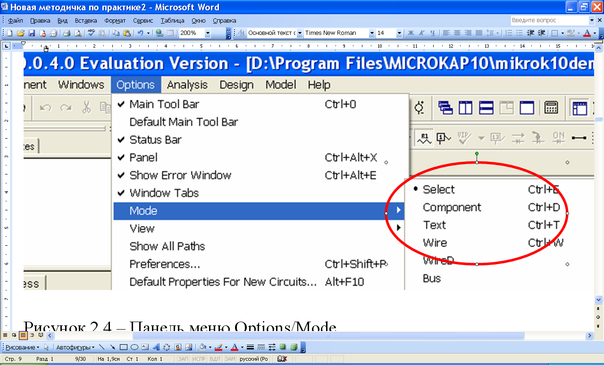604x365 pixels.
Task: Switch to Print Layout view
Action: tap(22, 335)
